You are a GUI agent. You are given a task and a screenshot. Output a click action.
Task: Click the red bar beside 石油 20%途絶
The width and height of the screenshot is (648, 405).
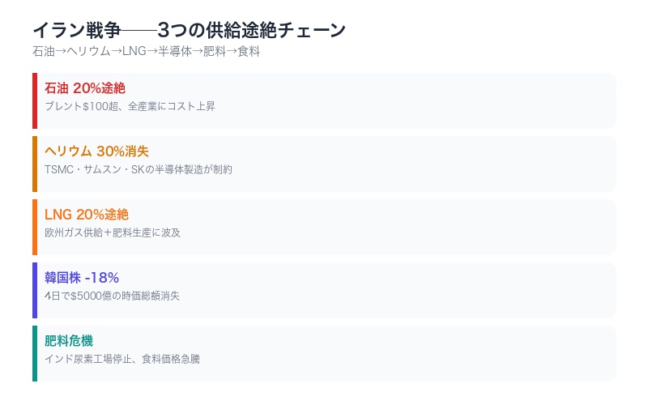[x=35, y=100]
